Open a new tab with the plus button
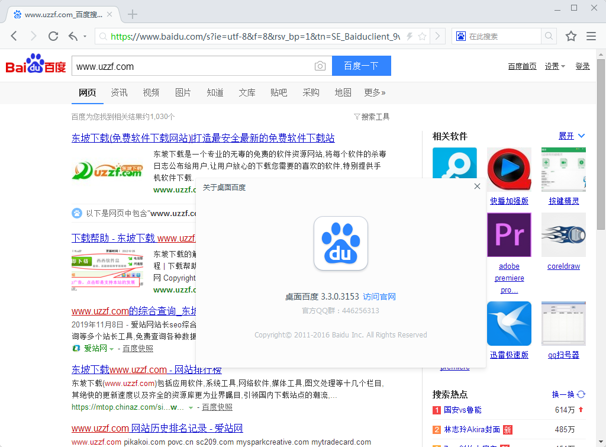The height and width of the screenshot is (447, 606). [133, 14]
